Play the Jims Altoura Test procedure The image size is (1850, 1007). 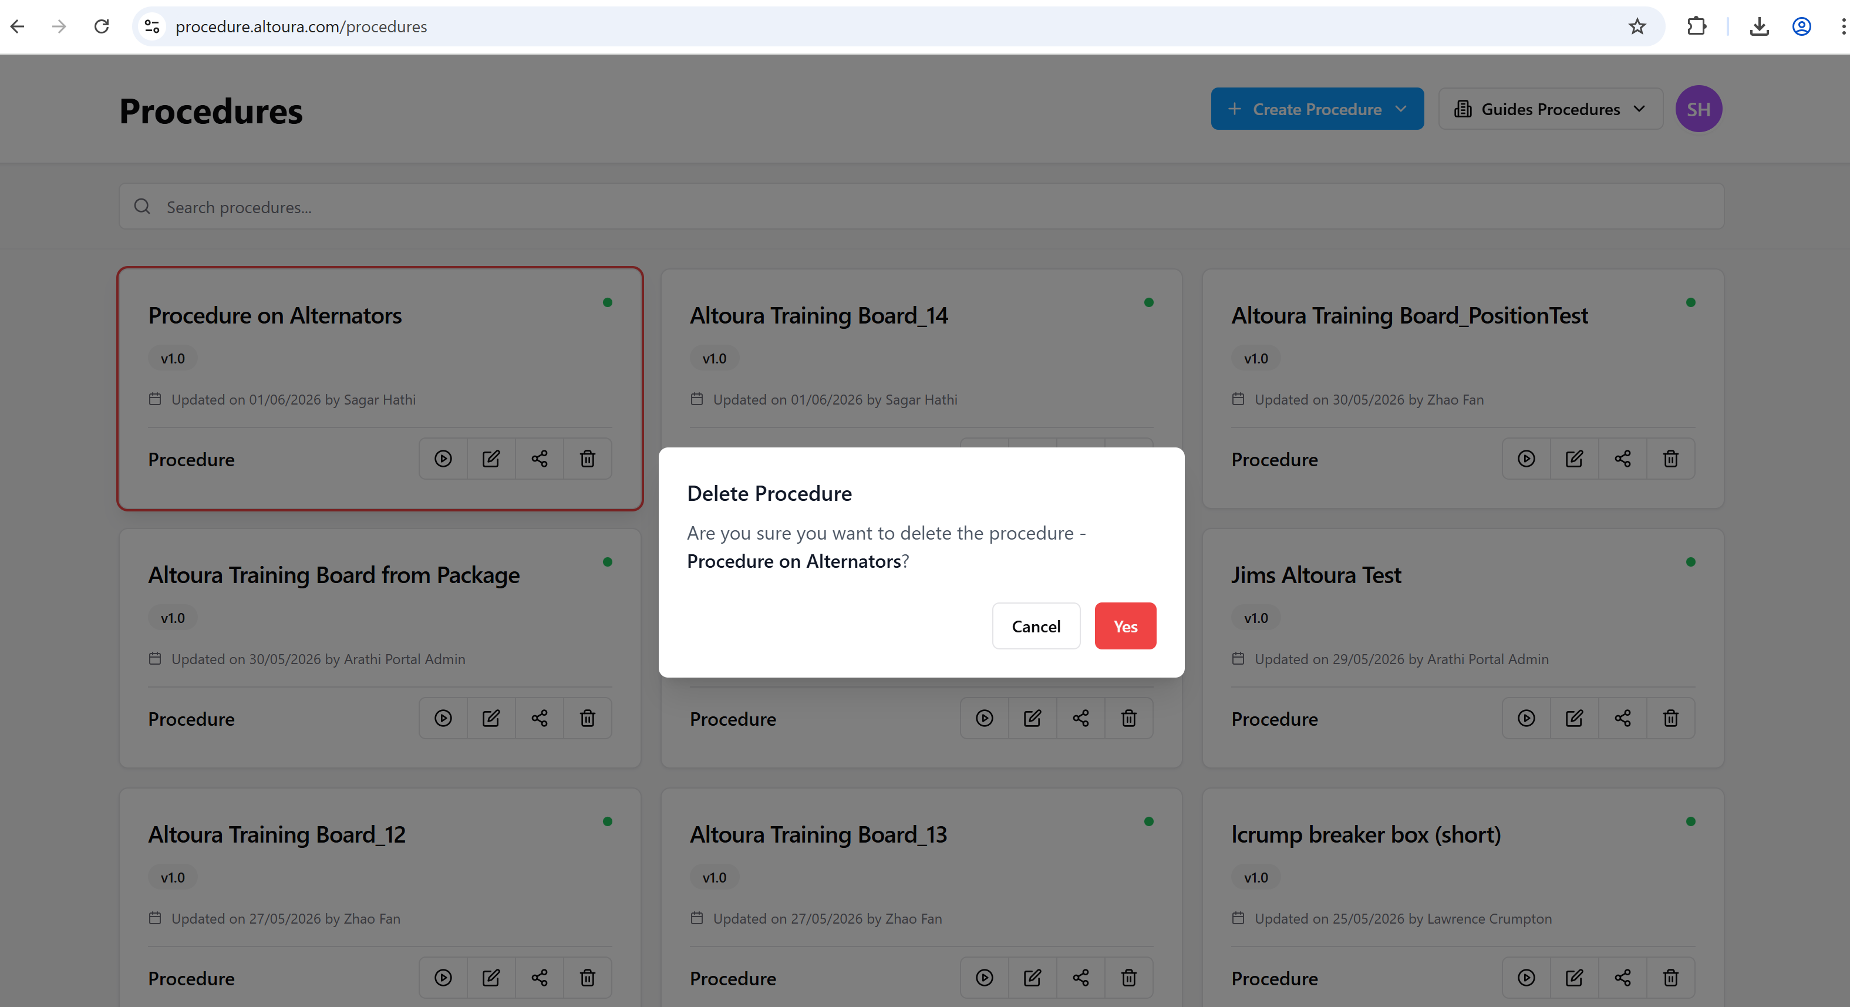(1526, 718)
